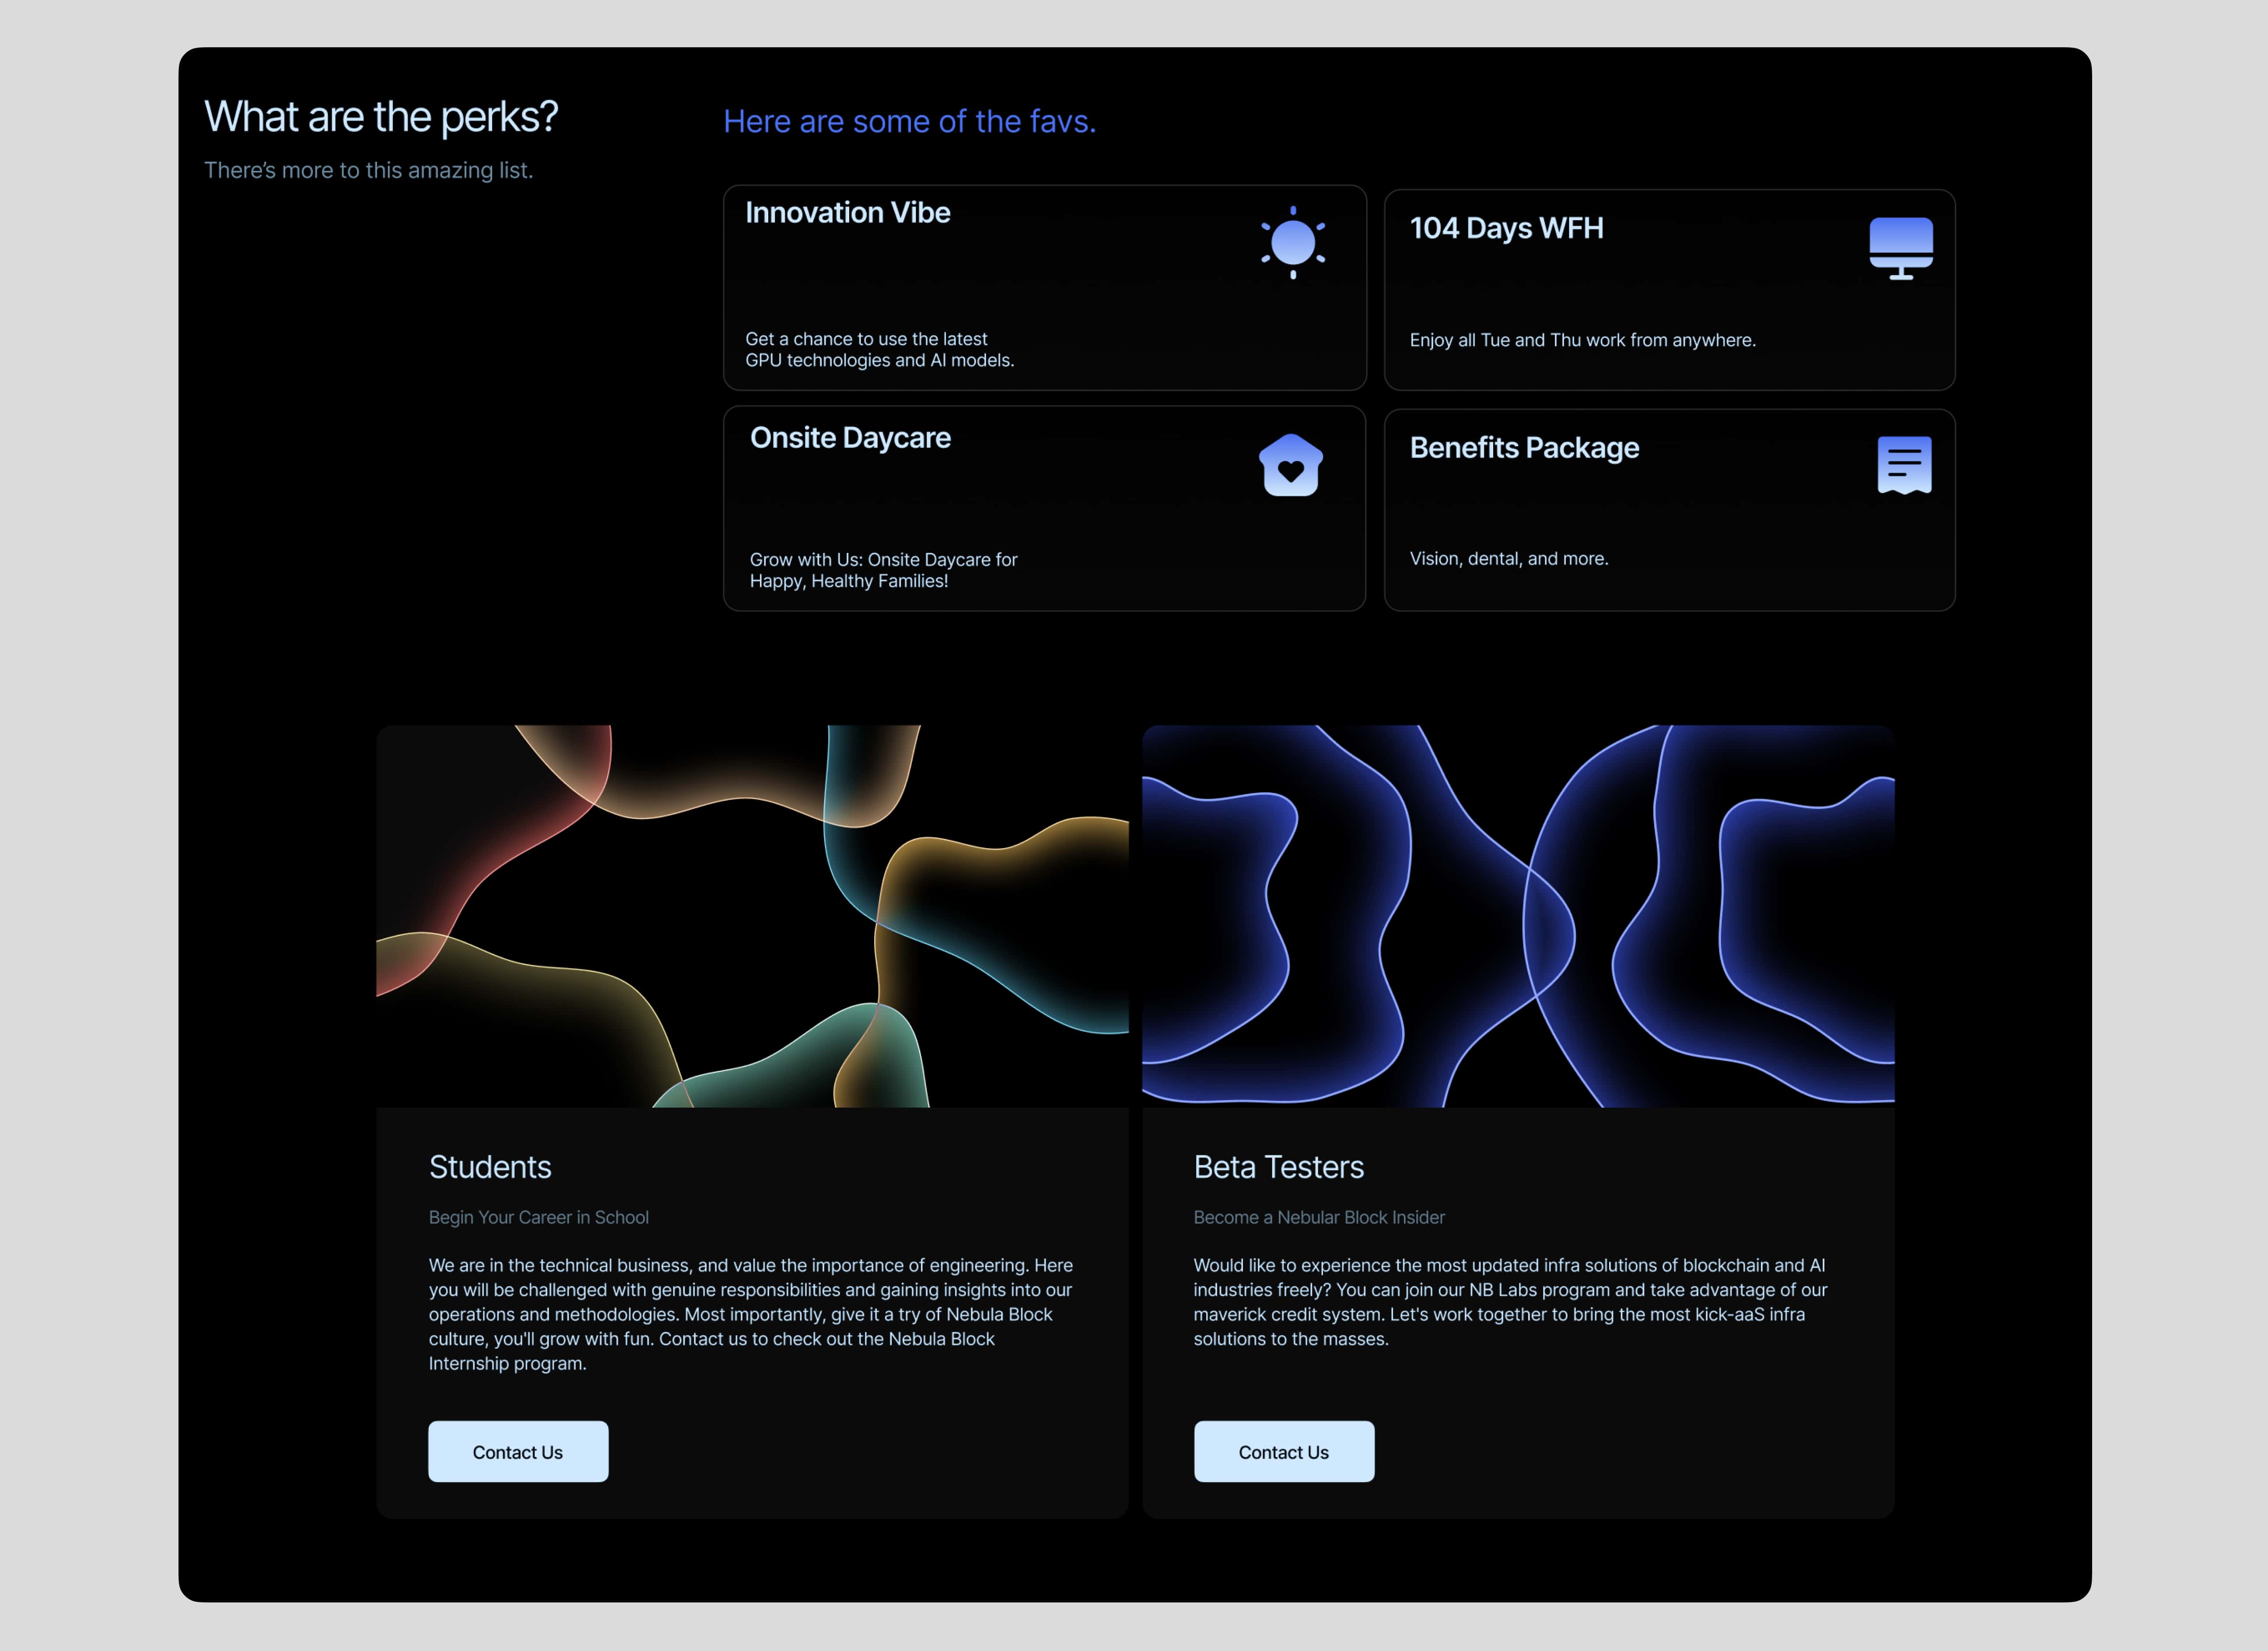Image resolution: width=2268 pixels, height=1651 pixels.
Task: Click the Students heading
Action: coord(490,1167)
